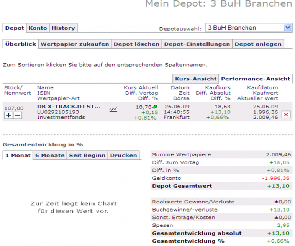Click Gesamtentwicklung absolut row
This screenshot has width=295, height=246.
221,233
